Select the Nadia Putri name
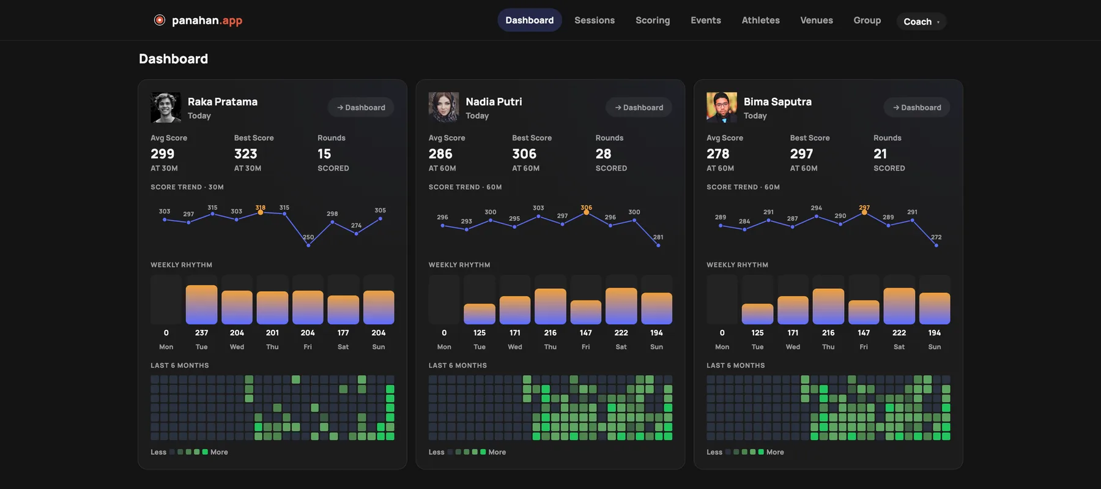Viewport: 1101px width, 489px height. coord(494,102)
